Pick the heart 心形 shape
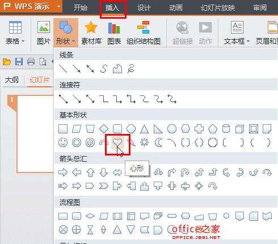This screenshot has height=244, width=278. click(x=117, y=142)
